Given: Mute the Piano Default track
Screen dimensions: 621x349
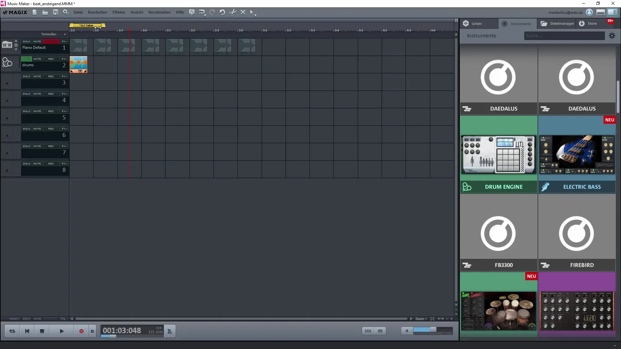Looking at the screenshot, I should [37, 42].
